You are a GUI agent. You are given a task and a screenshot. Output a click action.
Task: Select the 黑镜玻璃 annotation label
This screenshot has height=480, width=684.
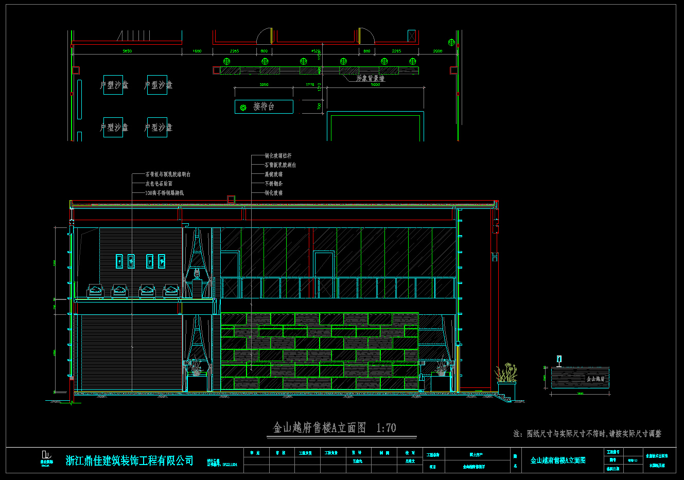[x=274, y=174]
